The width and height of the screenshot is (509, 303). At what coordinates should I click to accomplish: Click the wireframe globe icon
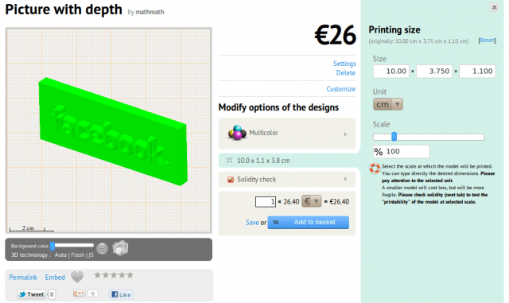(x=102, y=249)
